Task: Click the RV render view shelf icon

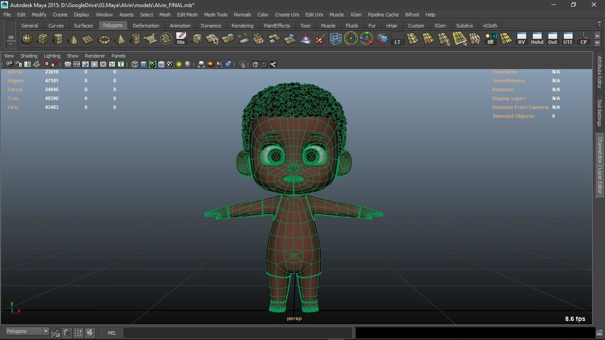Action: (x=521, y=39)
